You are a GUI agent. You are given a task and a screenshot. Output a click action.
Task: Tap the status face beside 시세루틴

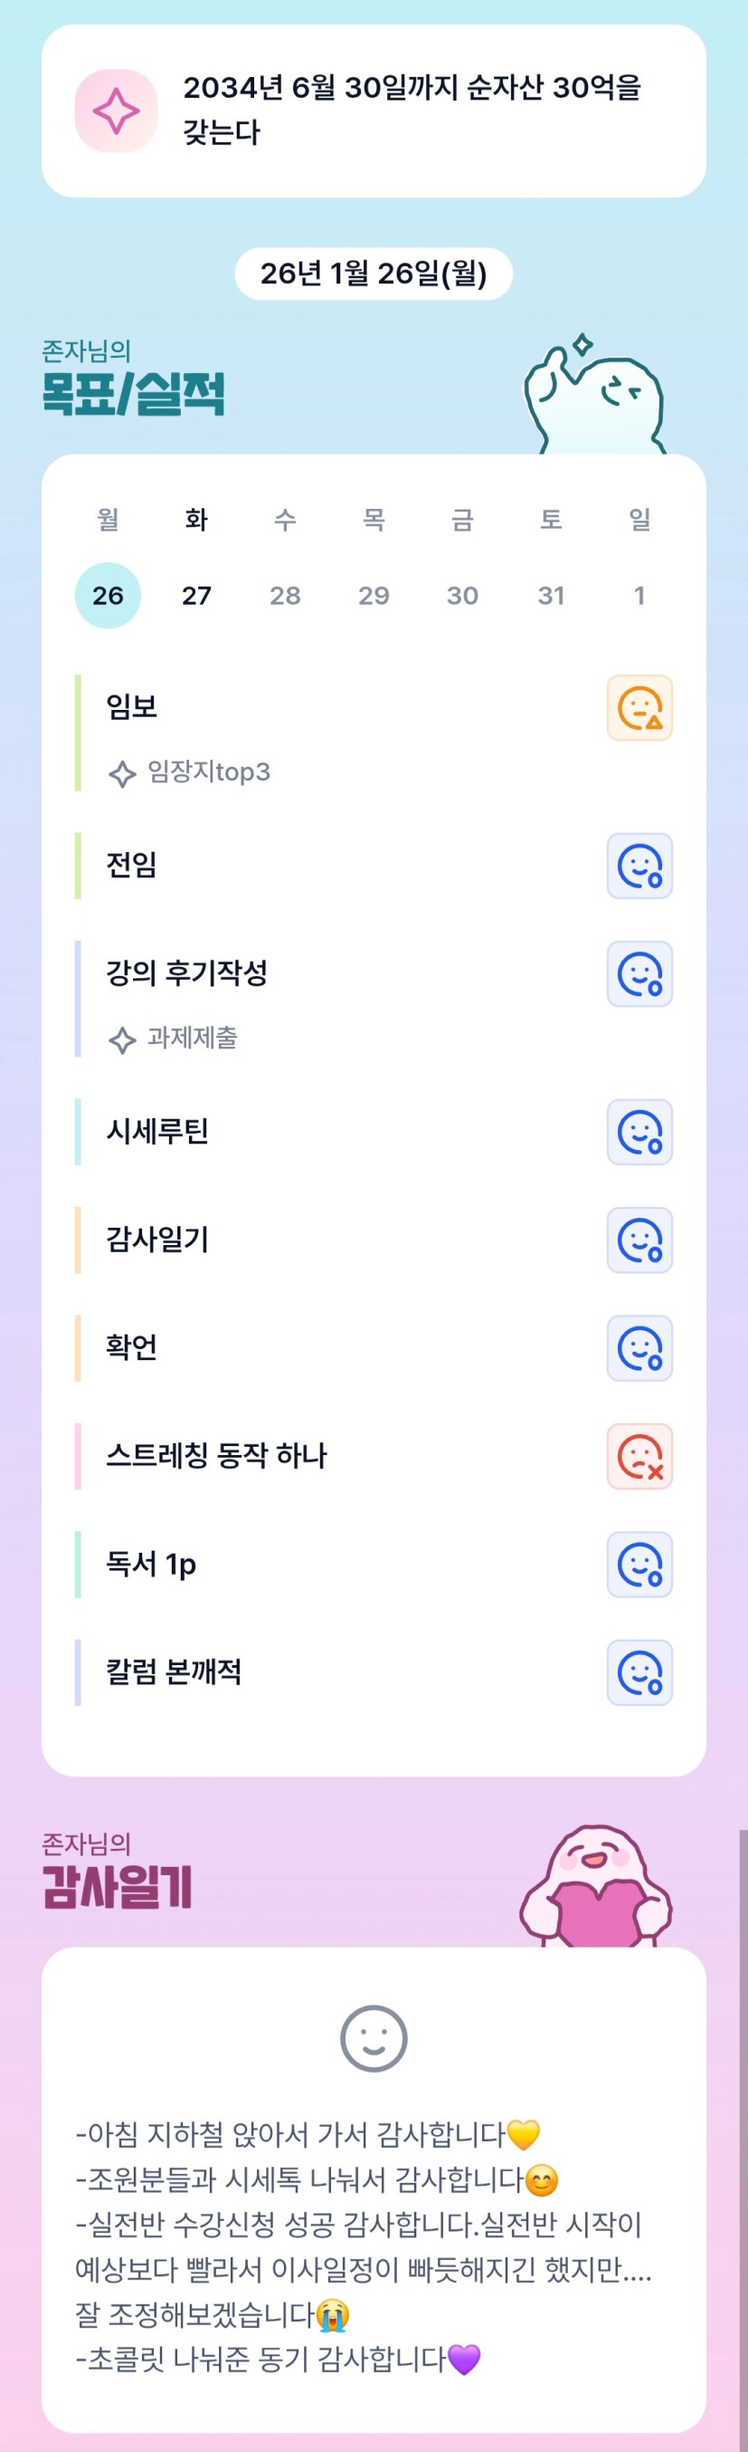[x=639, y=1133]
